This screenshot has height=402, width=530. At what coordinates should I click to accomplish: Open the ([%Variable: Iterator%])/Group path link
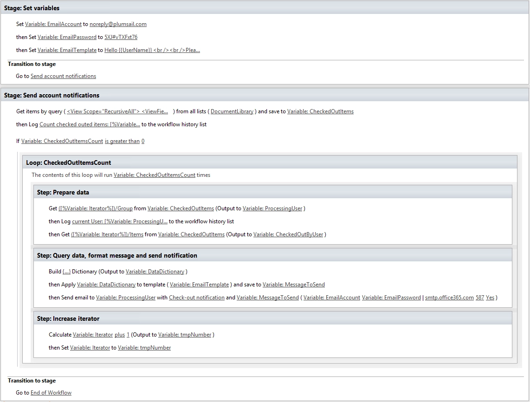pos(95,208)
